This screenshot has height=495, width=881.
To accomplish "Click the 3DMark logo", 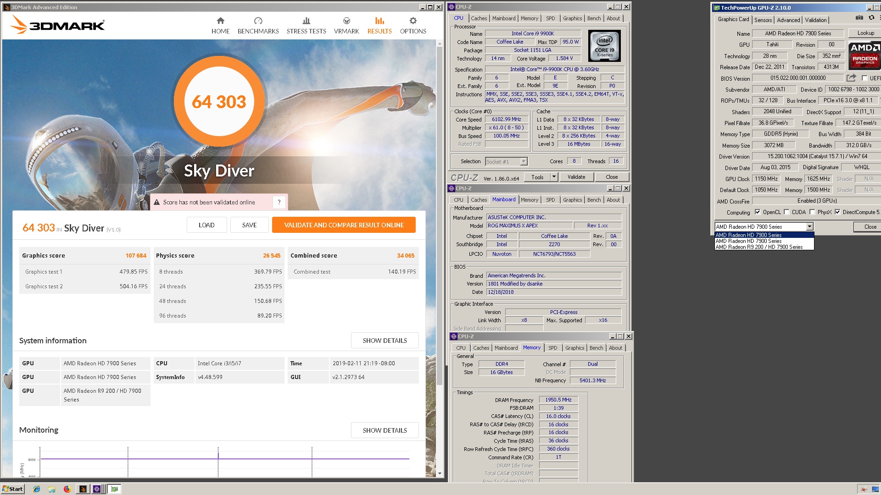I will coord(58,25).
